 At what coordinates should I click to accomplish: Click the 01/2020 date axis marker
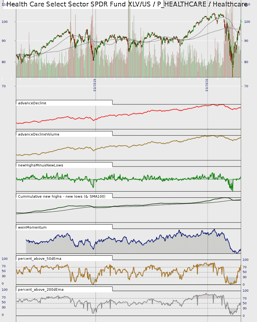pyautogui.click(x=207, y=85)
